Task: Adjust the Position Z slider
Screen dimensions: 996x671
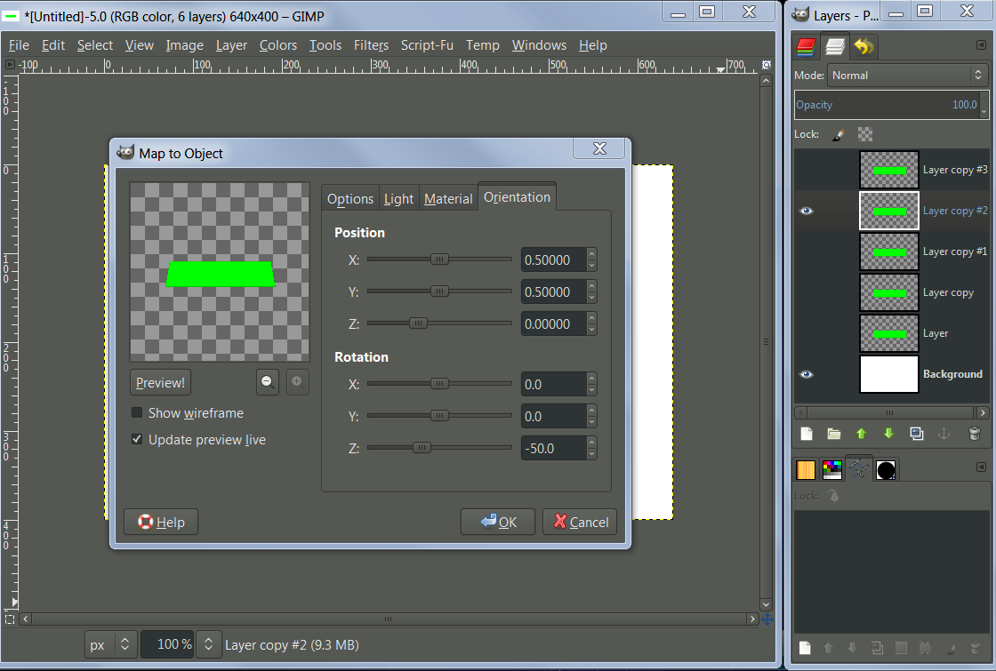Action: tap(439, 324)
